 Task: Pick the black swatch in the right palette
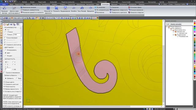click(195, 35)
